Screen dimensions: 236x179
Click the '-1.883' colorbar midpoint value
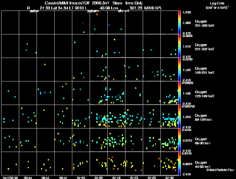(x=186, y=23)
